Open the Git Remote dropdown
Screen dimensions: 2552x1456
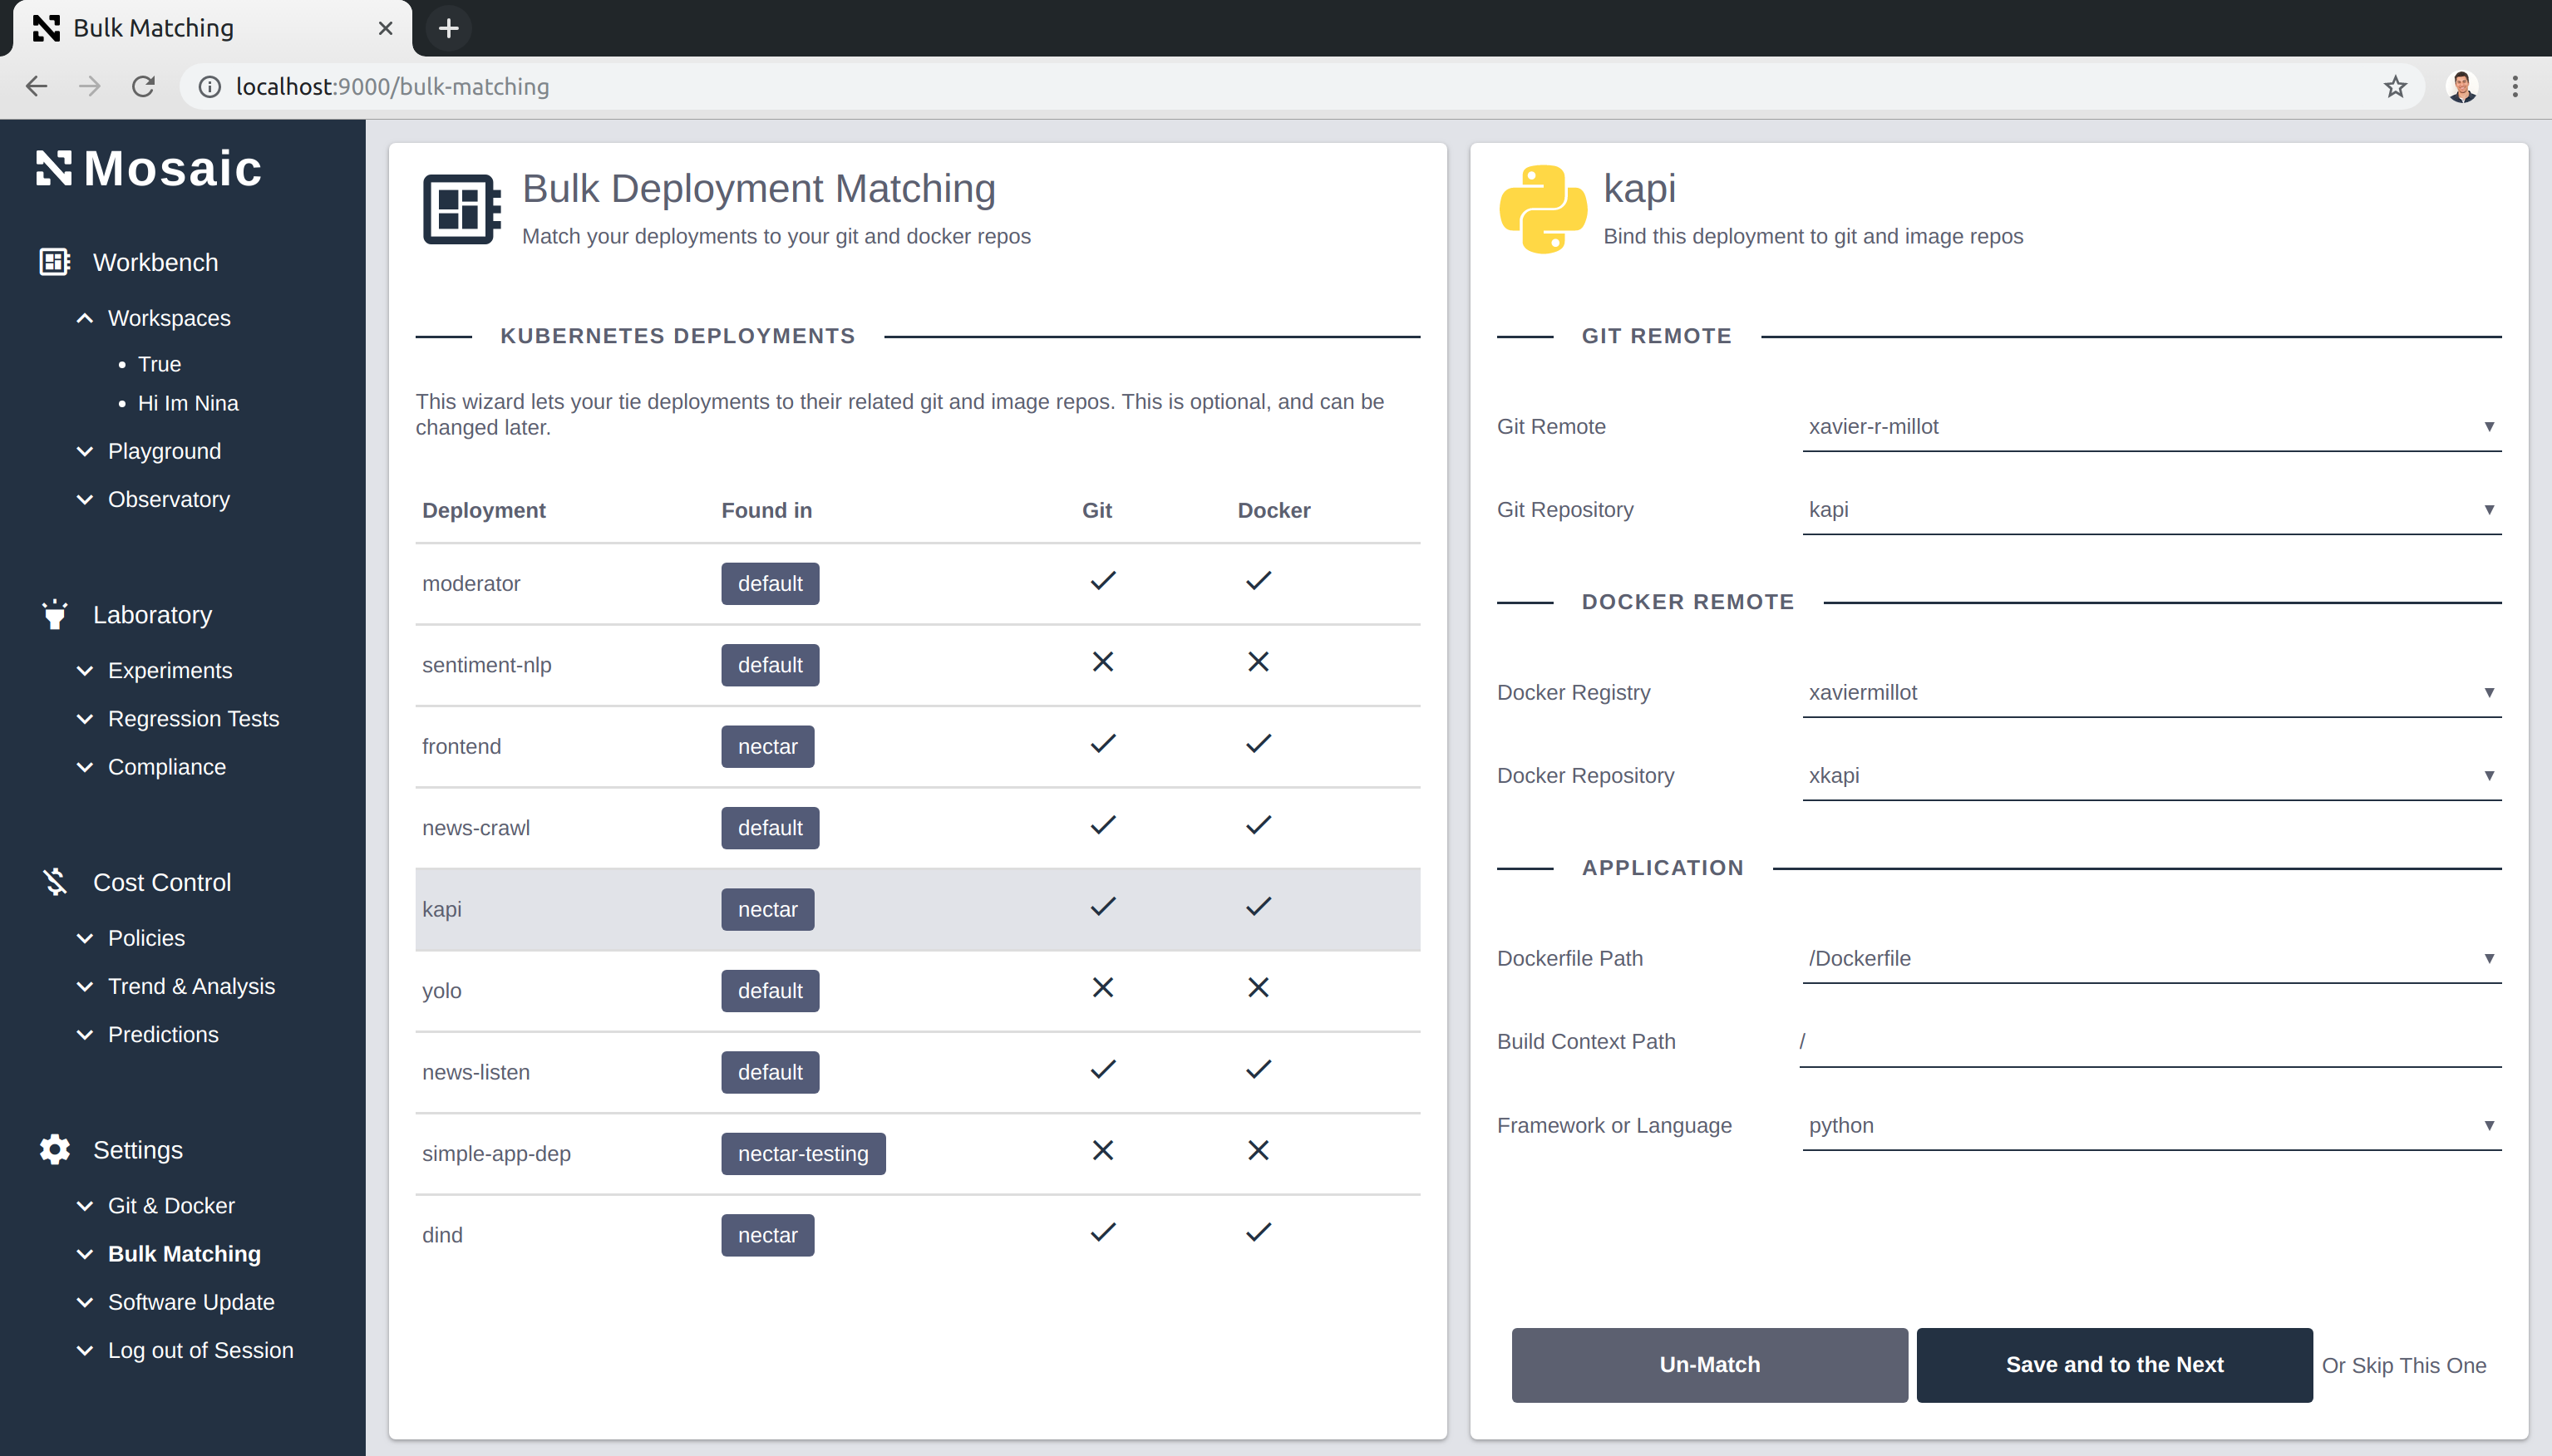point(2150,427)
